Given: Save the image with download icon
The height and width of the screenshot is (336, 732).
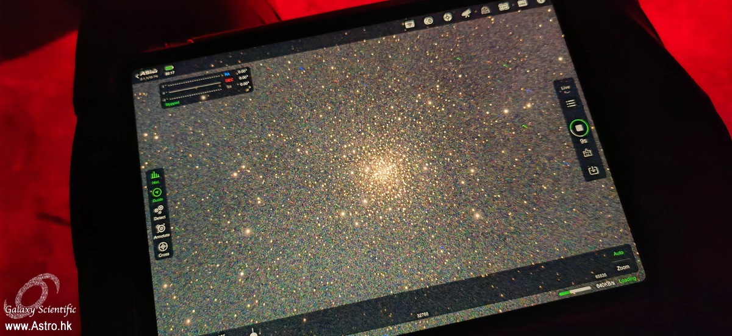Looking at the screenshot, I should 594,171.
